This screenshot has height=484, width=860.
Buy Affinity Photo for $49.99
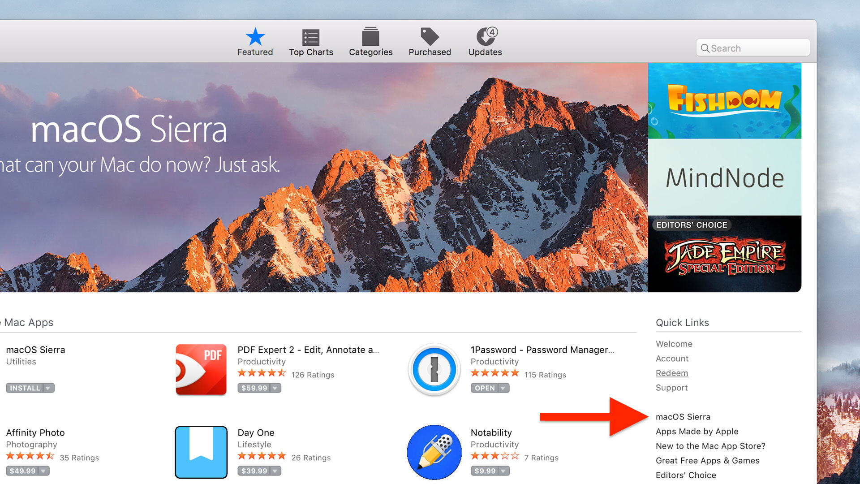click(22, 471)
